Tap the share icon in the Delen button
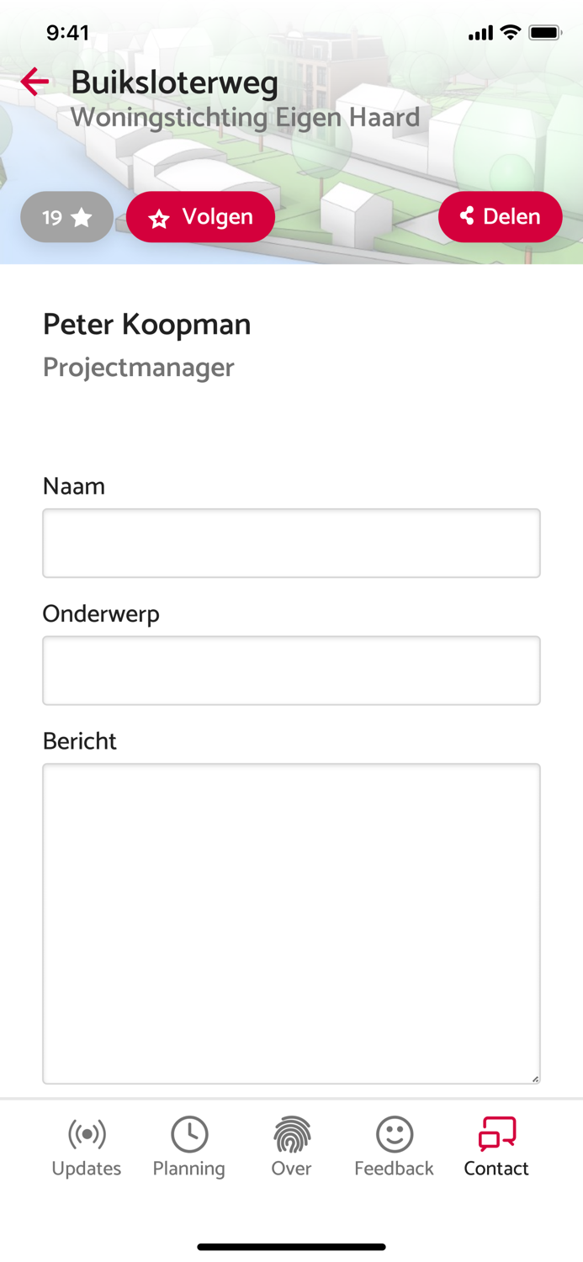The image size is (583, 1262). pos(469,216)
